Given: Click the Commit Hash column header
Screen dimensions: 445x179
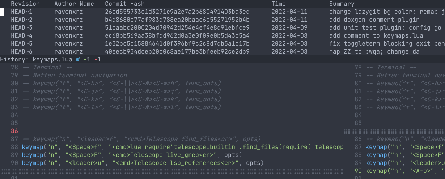Looking at the screenshot, I should coord(124,4).
